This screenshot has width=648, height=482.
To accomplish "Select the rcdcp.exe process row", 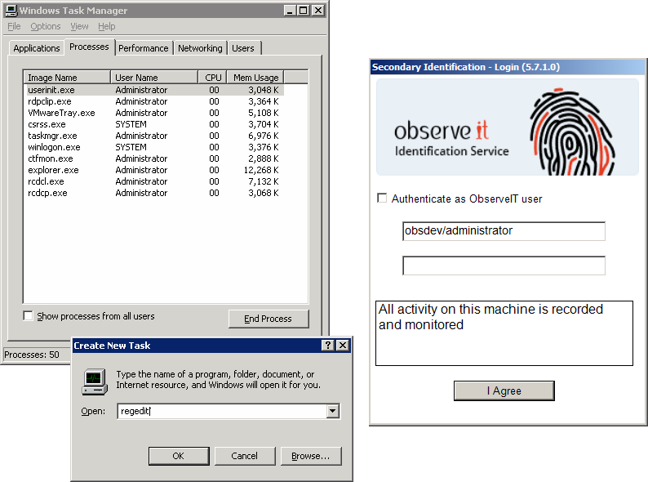I will click(x=155, y=193).
